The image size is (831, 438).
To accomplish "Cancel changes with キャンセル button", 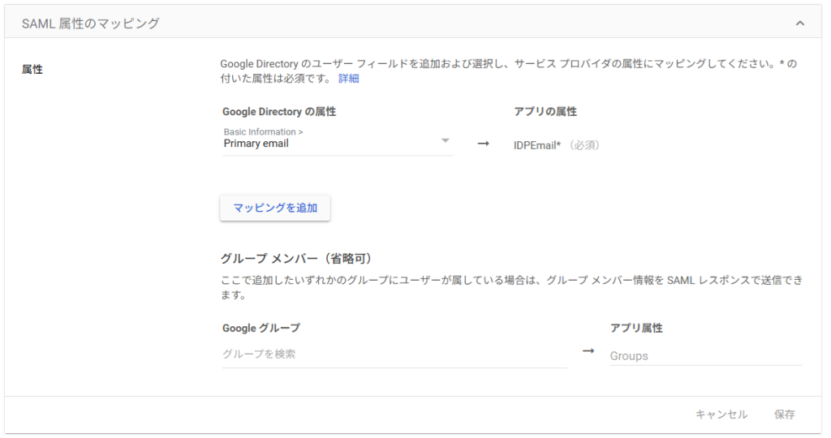I will (721, 414).
